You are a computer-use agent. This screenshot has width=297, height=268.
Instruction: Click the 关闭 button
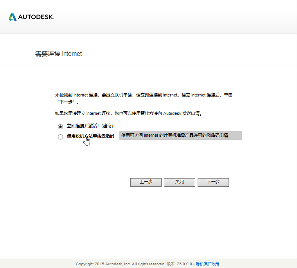(180, 182)
